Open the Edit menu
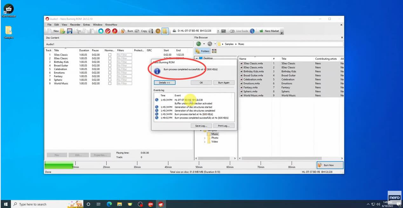The height and width of the screenshot is (208, 403). (x=57, y=24)
